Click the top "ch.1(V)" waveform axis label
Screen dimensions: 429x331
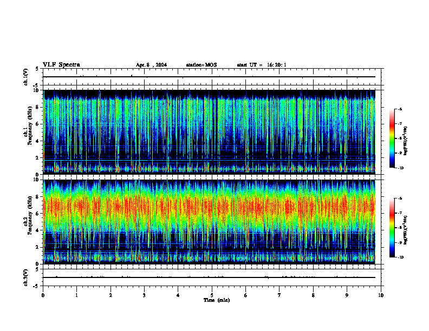tap(26, 77)
